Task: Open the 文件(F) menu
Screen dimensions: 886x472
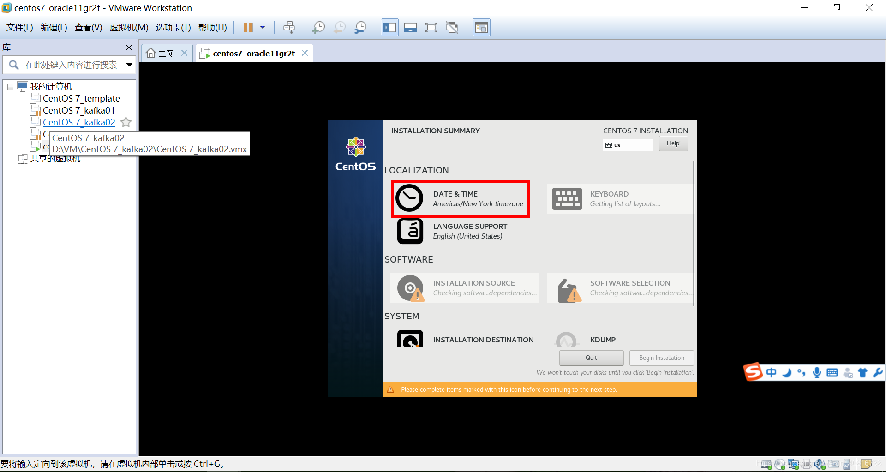Action: [x=20, y=28]
